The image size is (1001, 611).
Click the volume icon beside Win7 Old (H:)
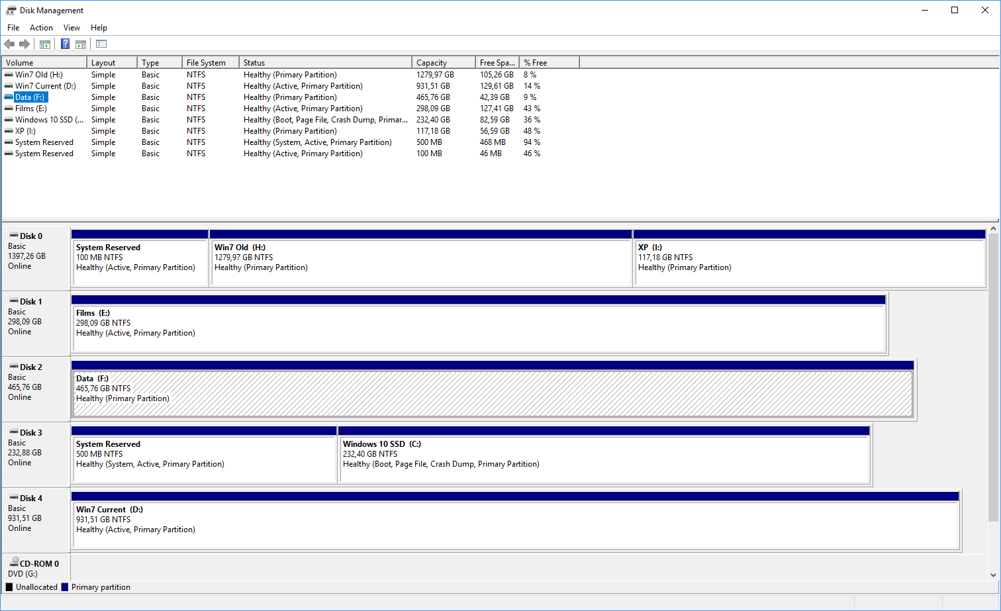coord(7,74)
